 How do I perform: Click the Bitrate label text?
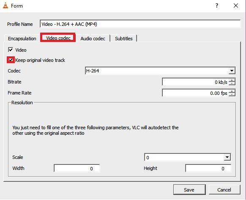click(14, 82)
